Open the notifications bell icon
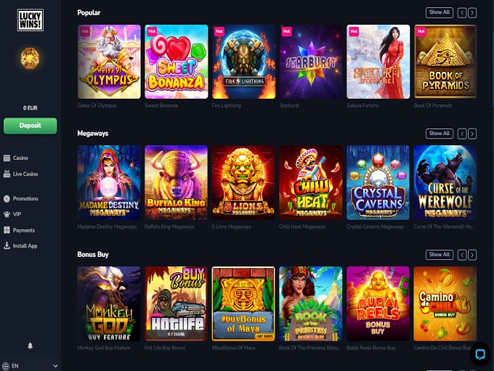This screenshot has width=494, height=371. coord(31,346)
